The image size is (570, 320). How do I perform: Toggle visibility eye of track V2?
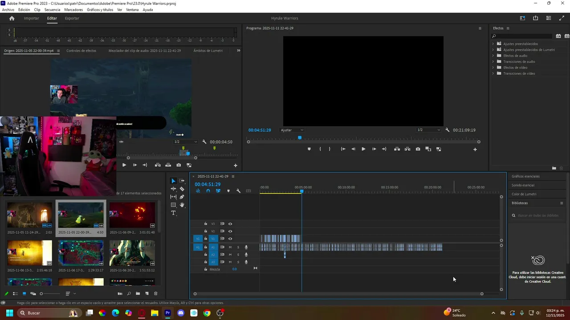click(x=230, y=231)
